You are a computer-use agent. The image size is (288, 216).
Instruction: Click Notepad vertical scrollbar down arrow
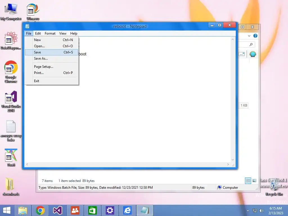(x=233, y=160)
